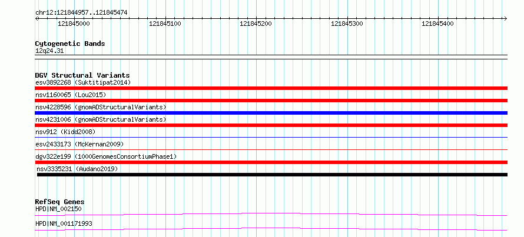Click the right arrow of the ruler
524x237 pixels.
[x=505, y=18]
